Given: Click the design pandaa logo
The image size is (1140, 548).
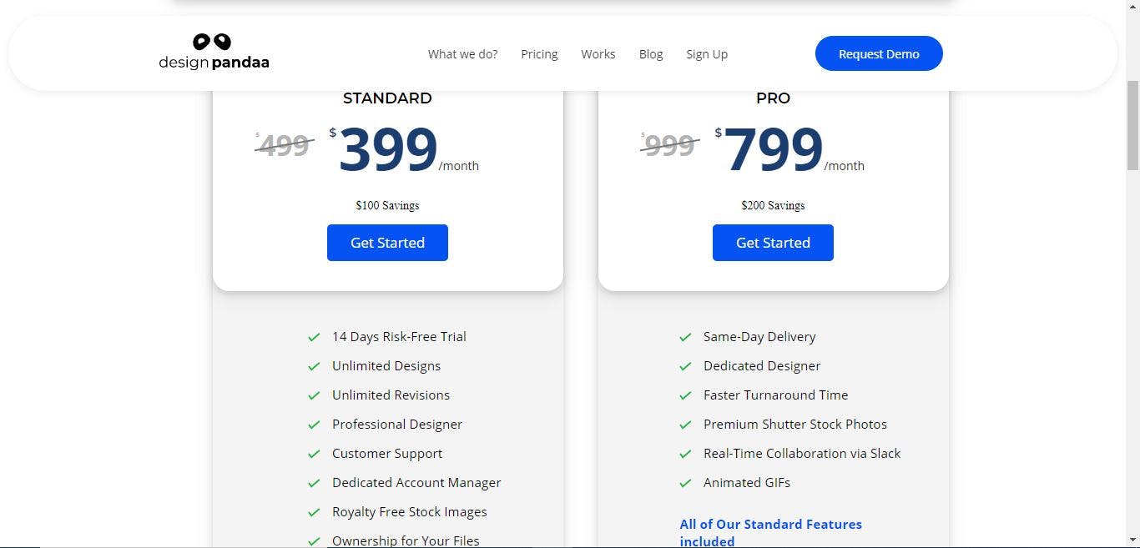Looking at the screenshot, I should click(214, 52).
